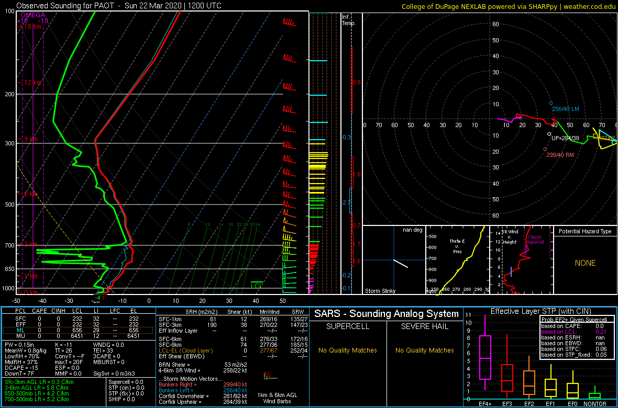Click '3-6km AGL LR = 5.8 C/km'
The height and width of the screenshot is (408, 618).
click(37, 388)
